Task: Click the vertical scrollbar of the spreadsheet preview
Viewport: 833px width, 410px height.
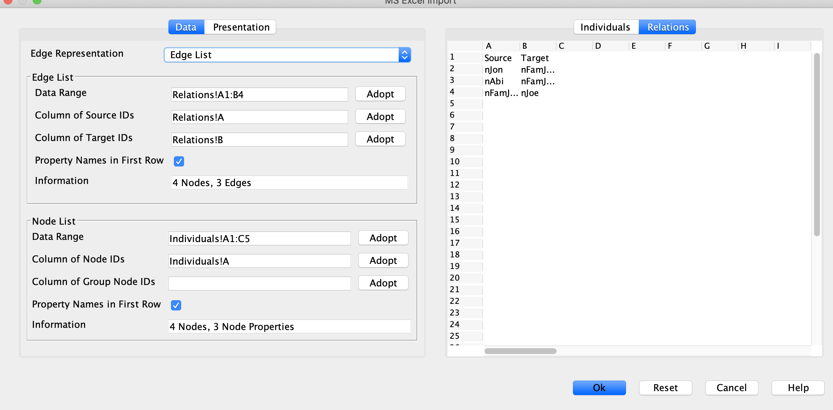Action: (x=817, y=145)
